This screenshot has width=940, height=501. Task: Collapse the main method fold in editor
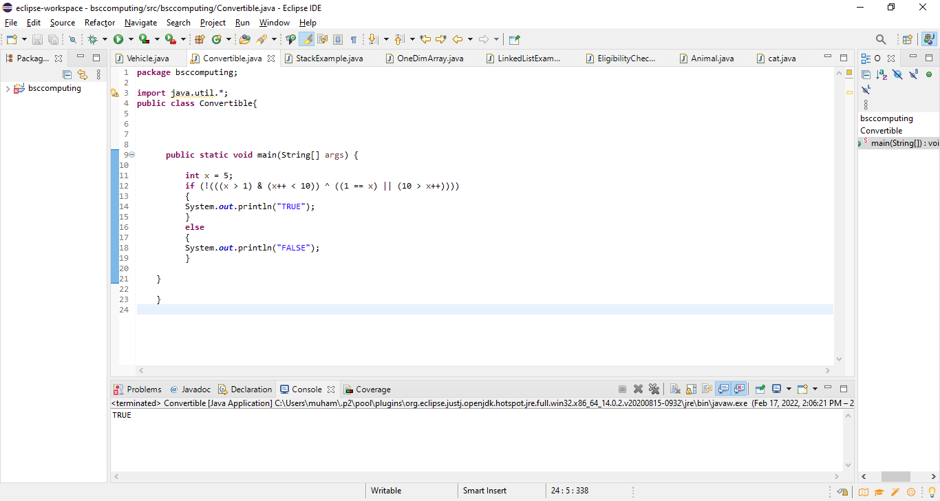[x=131, y=154]
